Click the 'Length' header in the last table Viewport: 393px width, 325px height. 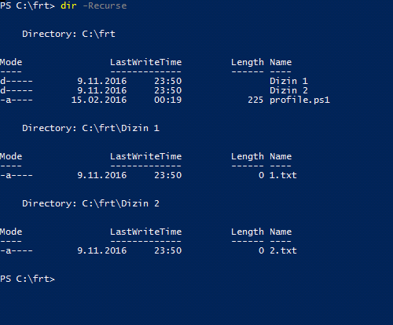click(x=248, y=232)
